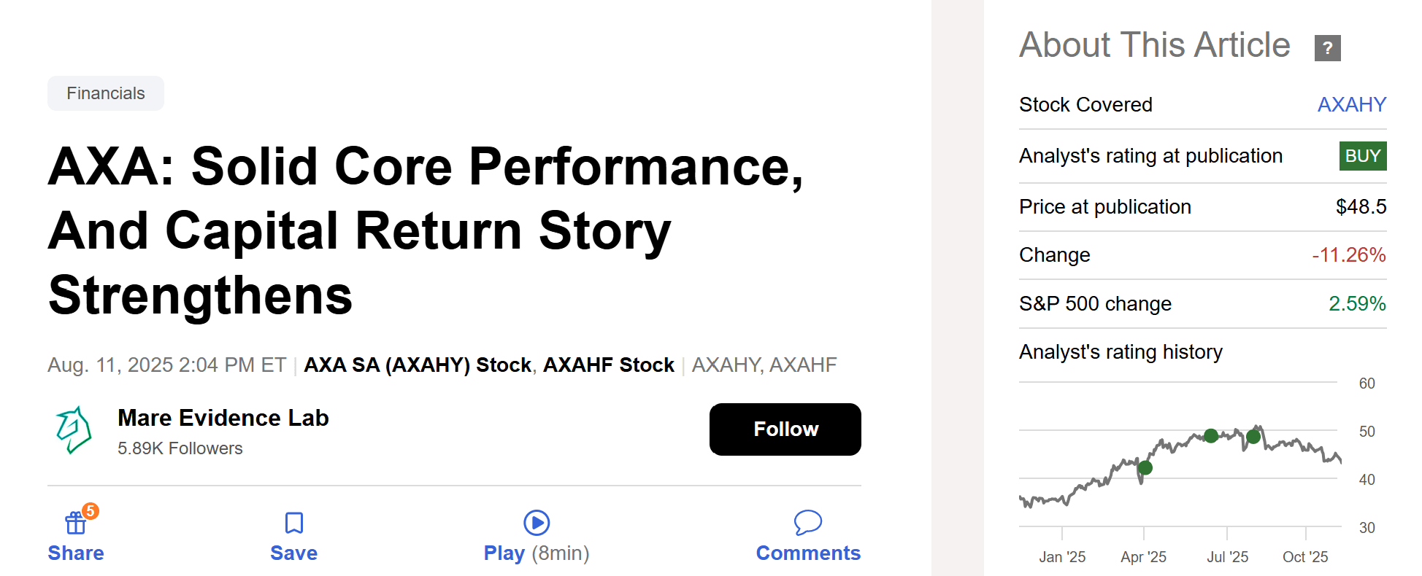The image size is (1422, 576).
Task: Click the AXAHF Stock ticker link
Action: click(x=608, y=365)
